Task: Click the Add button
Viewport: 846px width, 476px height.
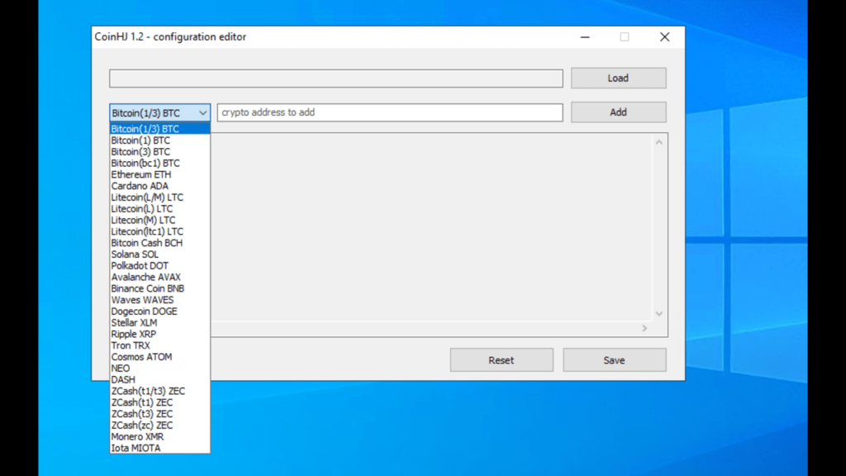Action: 618,112
